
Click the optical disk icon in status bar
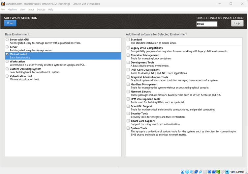click(x=187, y=172)
